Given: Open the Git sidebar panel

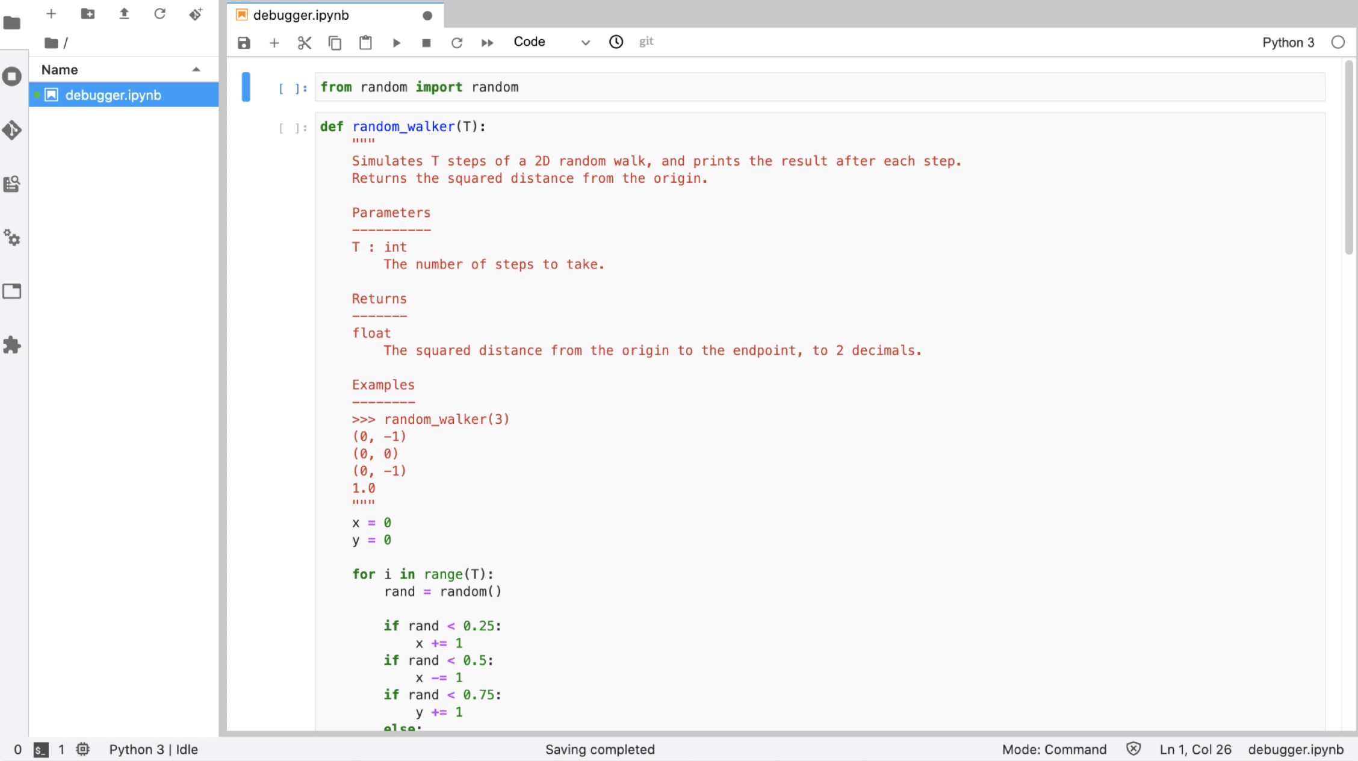Looking at the screenshot, I should (x=12, y=130).
